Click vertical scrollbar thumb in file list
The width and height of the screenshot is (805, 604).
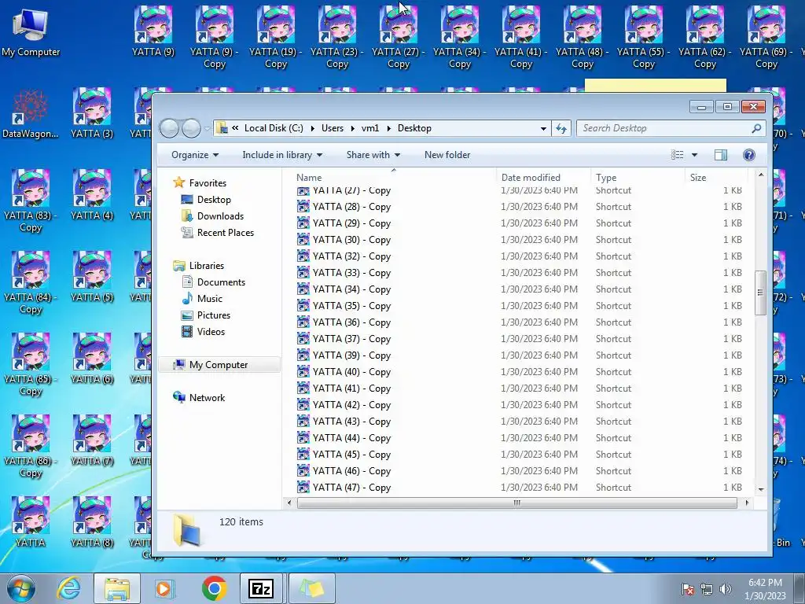pos(760,293)
